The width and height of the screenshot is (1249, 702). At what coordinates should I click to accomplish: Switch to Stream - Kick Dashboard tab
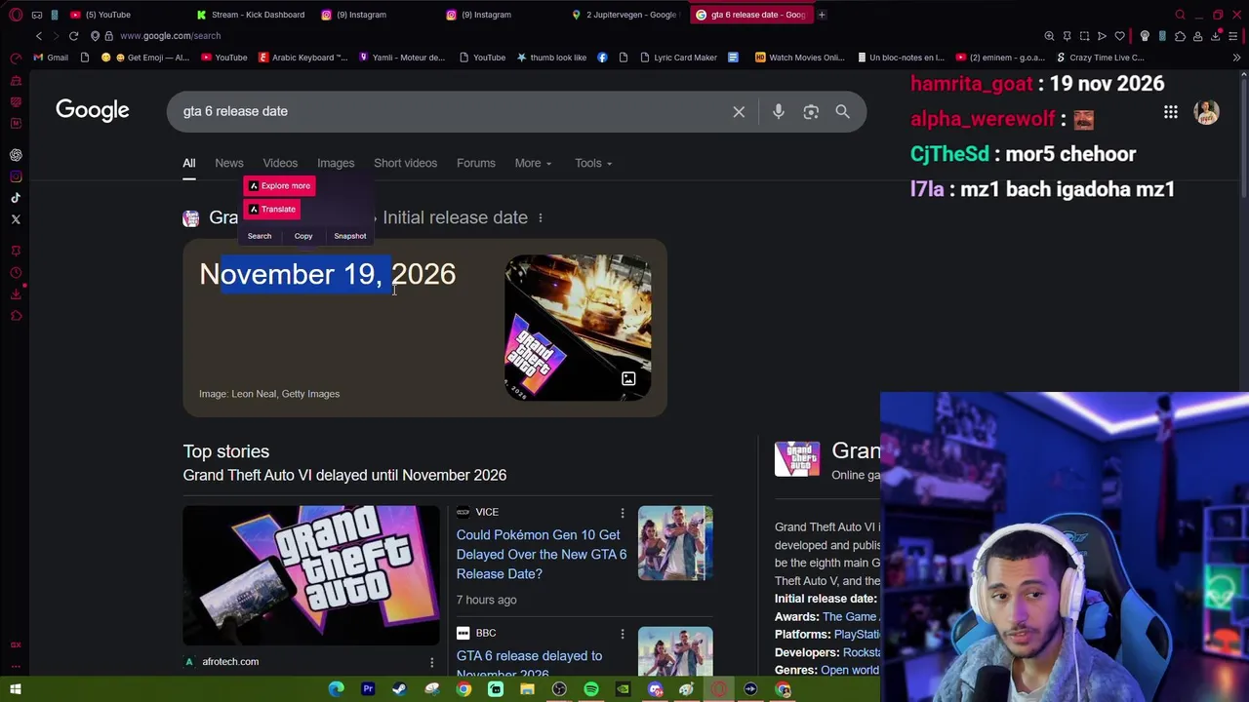tap(250, 15)
